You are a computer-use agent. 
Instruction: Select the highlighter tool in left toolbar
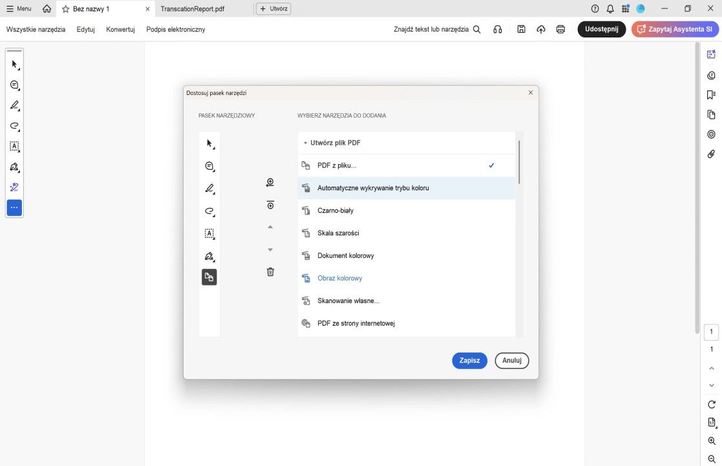pos(15,105)
